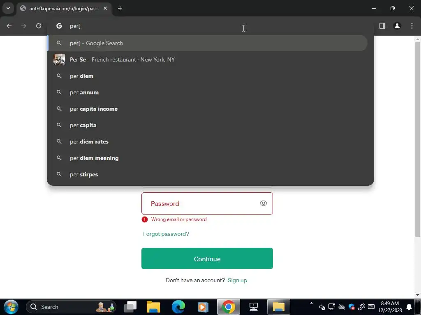
Task: Select 'per annum' suggestion
Action: 207,92
